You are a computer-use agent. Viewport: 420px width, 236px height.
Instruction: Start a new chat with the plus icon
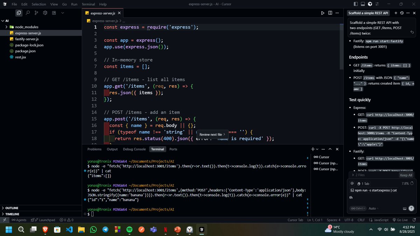pos(396,13)
